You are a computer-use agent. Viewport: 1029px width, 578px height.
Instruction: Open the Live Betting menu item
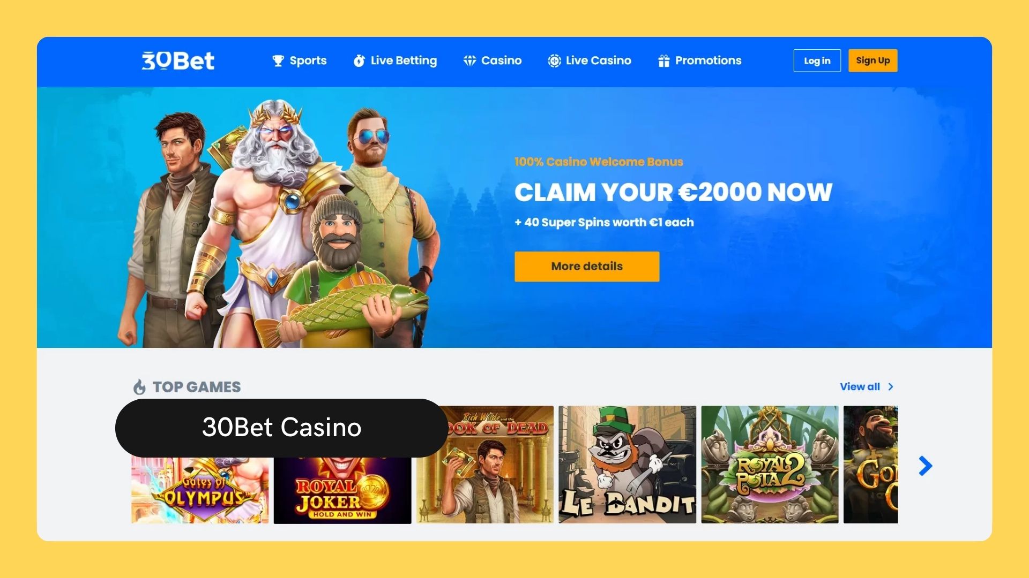tap(395, 61)
